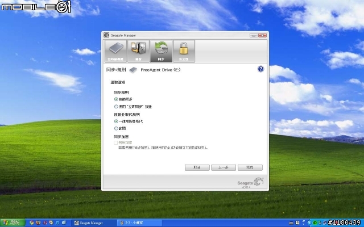Select the ask/prompt radio option

(116, 128)
